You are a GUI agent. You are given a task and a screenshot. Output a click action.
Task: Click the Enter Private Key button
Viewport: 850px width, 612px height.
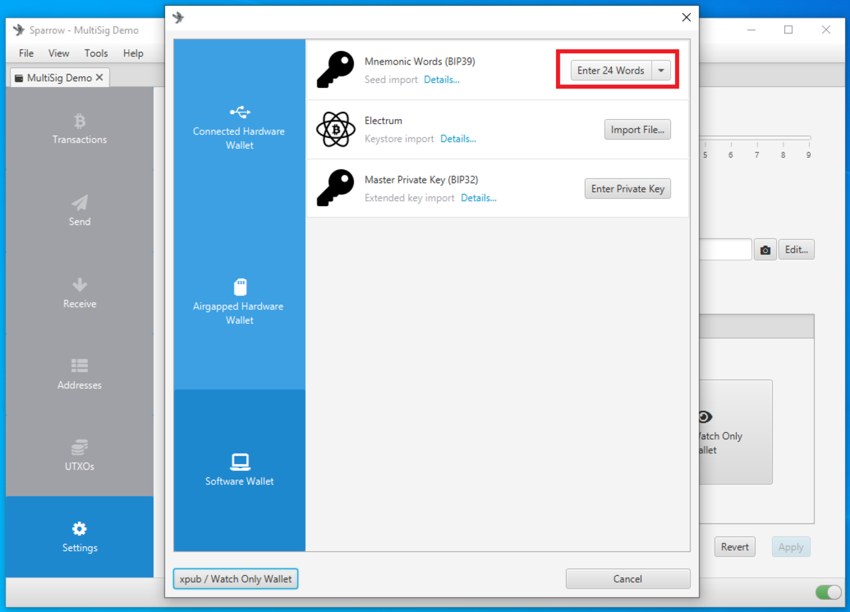pos(628,188)
